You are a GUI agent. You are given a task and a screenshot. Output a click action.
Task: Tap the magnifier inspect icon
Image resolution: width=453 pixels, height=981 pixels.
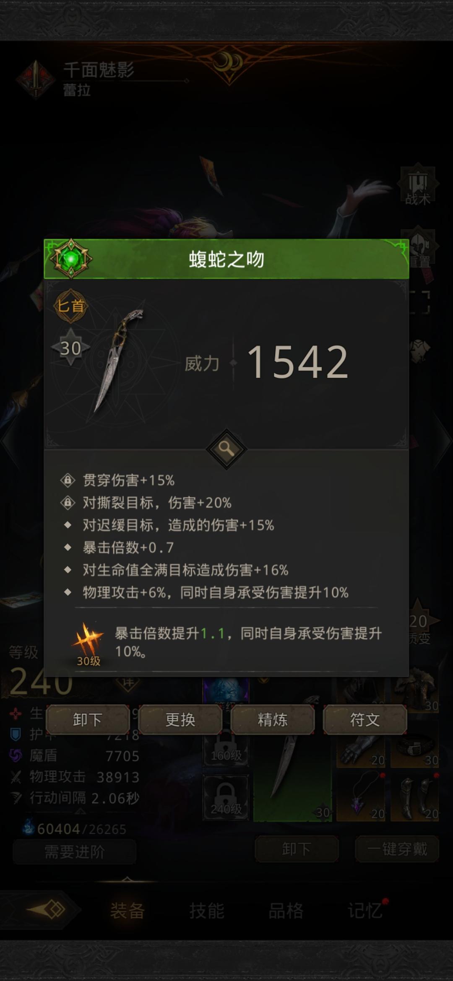[226, 449]
